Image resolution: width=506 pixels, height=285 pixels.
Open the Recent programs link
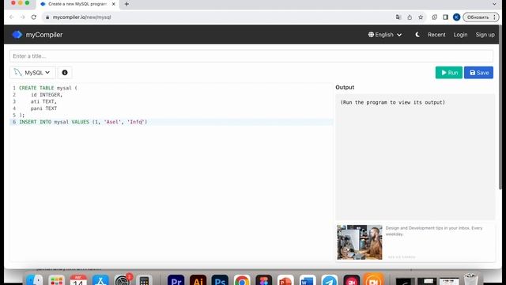coord(436,35)
